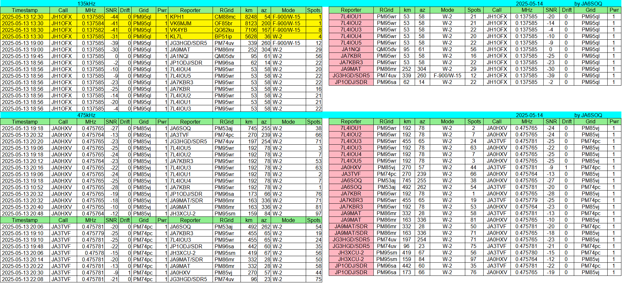This screenshot has height=286, width=626.
Task: Click timestamp 2025-05-13 20:12
Action: (x=25, y=161)
